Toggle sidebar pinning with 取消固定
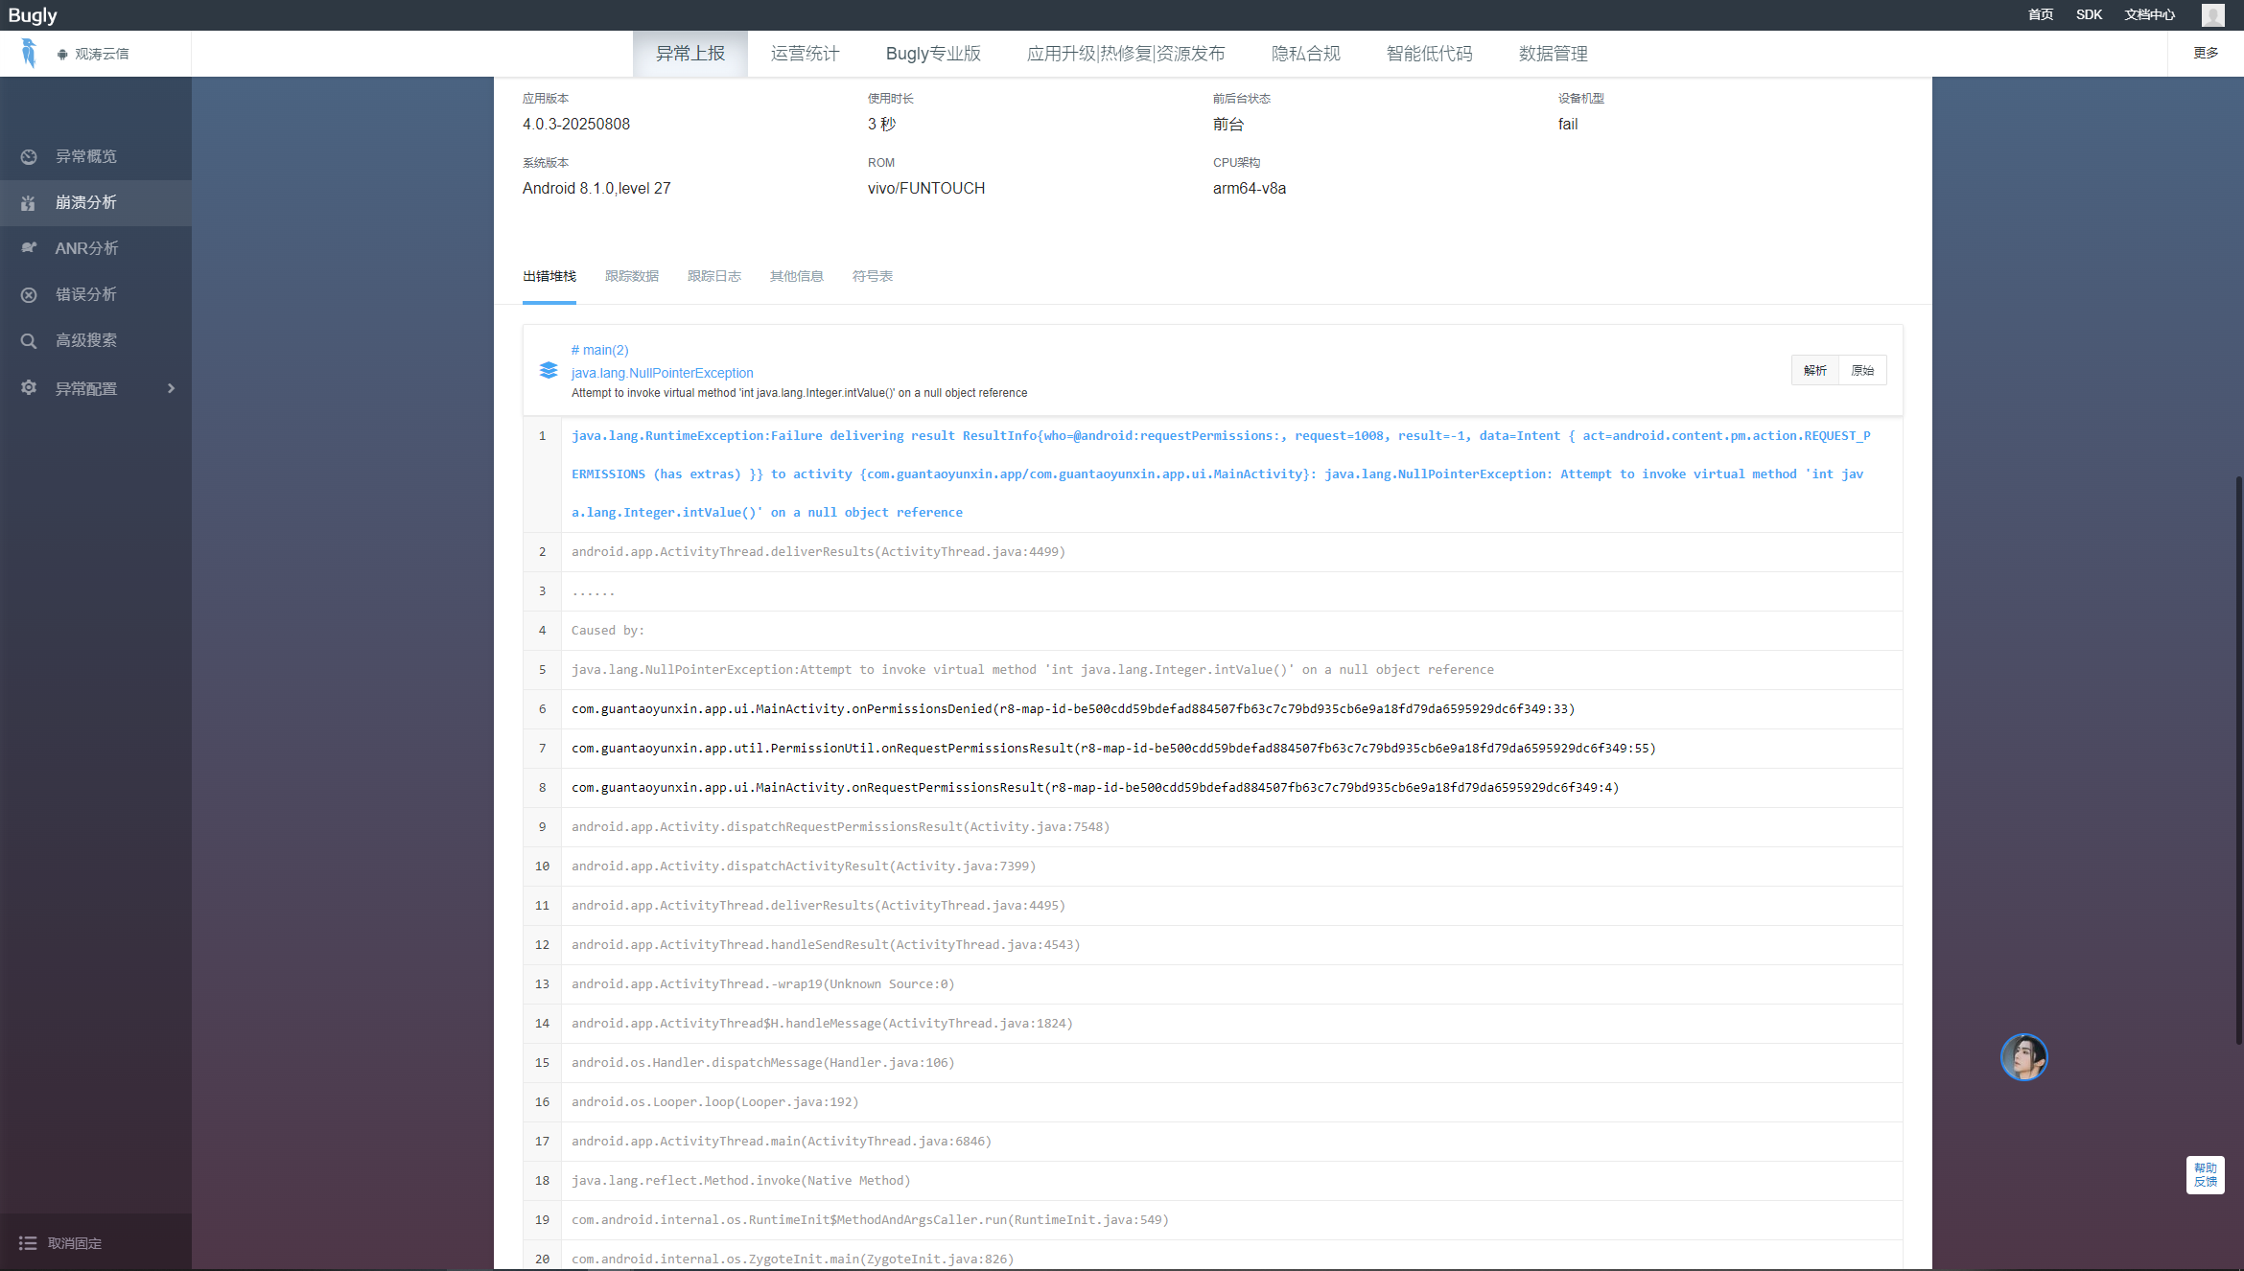Screen dimensions: 2244x1271 63,1242
